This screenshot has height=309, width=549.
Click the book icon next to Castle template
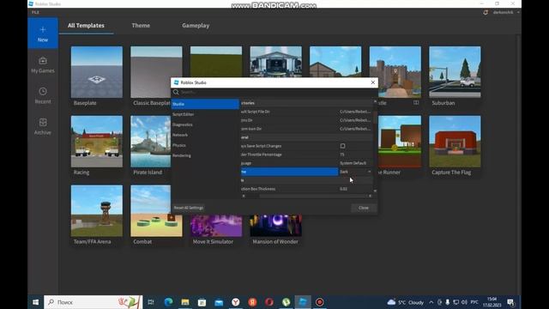(x=416, y=103)
